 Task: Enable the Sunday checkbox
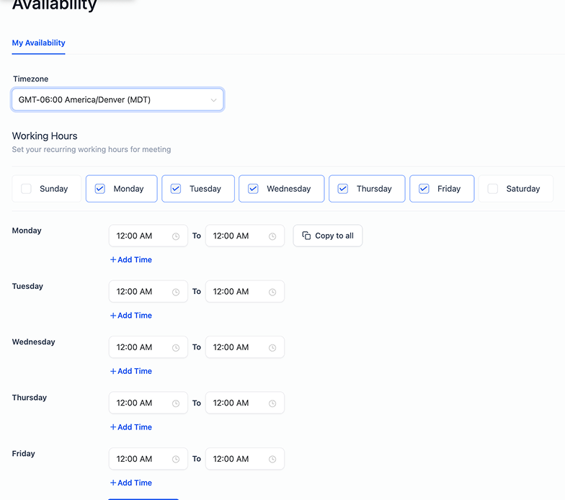(26, 189)
